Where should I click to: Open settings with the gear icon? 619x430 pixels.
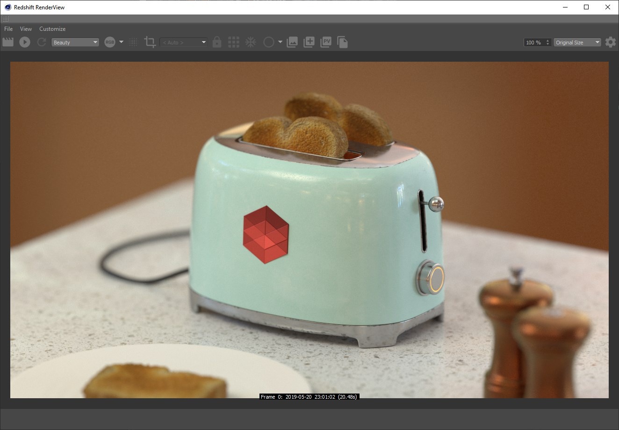tap(610, 42)
